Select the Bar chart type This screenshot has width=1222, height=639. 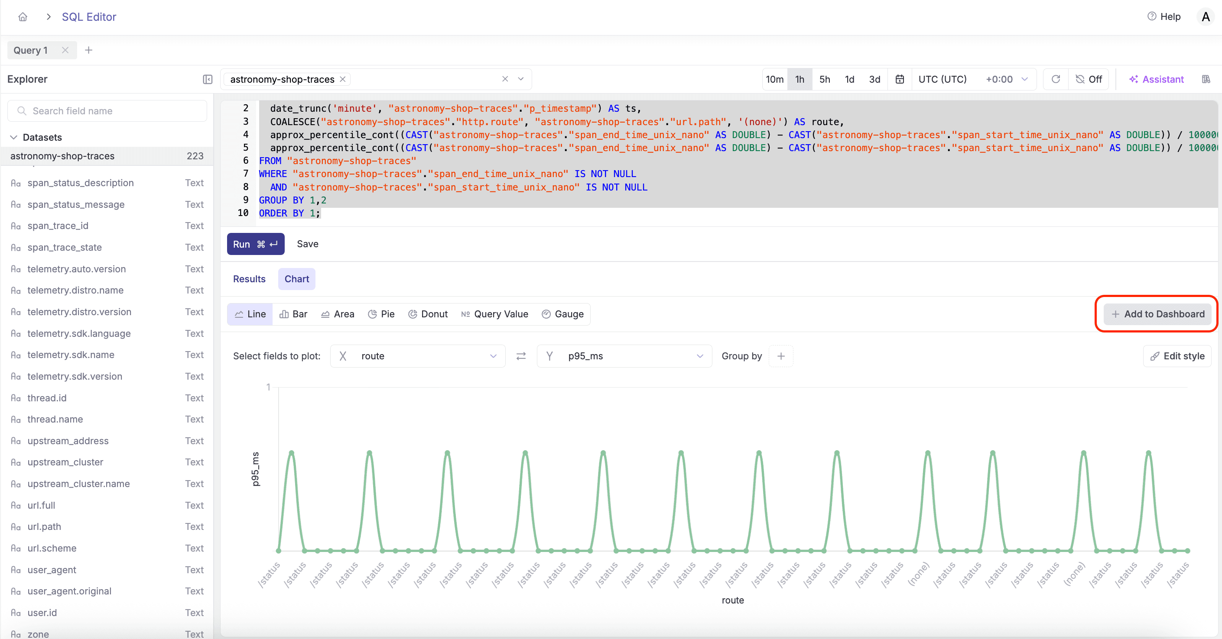(x=293, y=314)
